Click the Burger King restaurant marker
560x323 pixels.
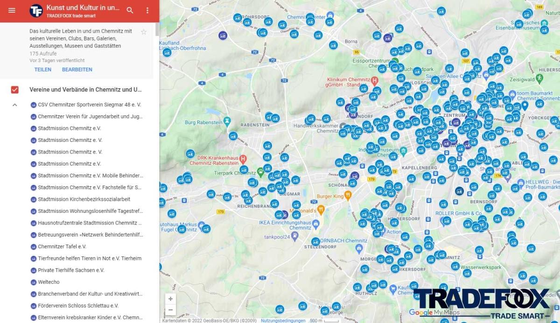coord(348,194)
